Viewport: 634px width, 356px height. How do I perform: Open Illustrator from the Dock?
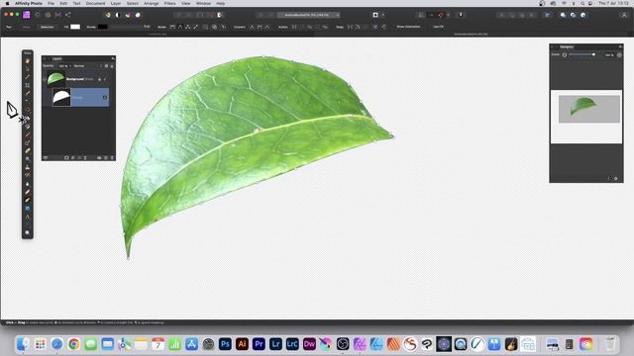pos(242,344)
